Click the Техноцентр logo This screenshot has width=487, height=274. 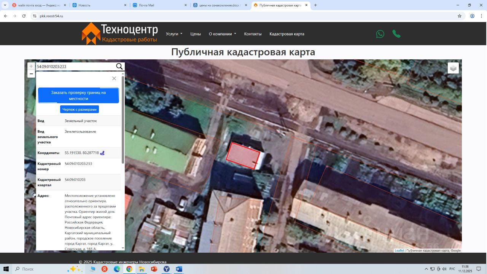[119, 33]
